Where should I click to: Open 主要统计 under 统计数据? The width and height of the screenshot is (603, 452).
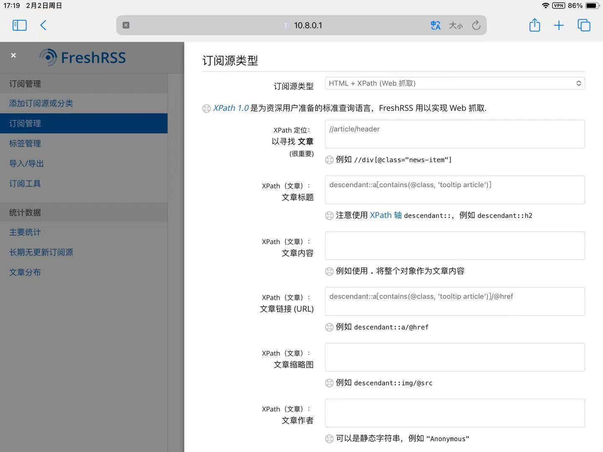coord(25,232)
